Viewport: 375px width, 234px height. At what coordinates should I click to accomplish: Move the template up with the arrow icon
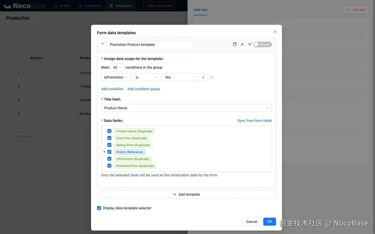242,44
